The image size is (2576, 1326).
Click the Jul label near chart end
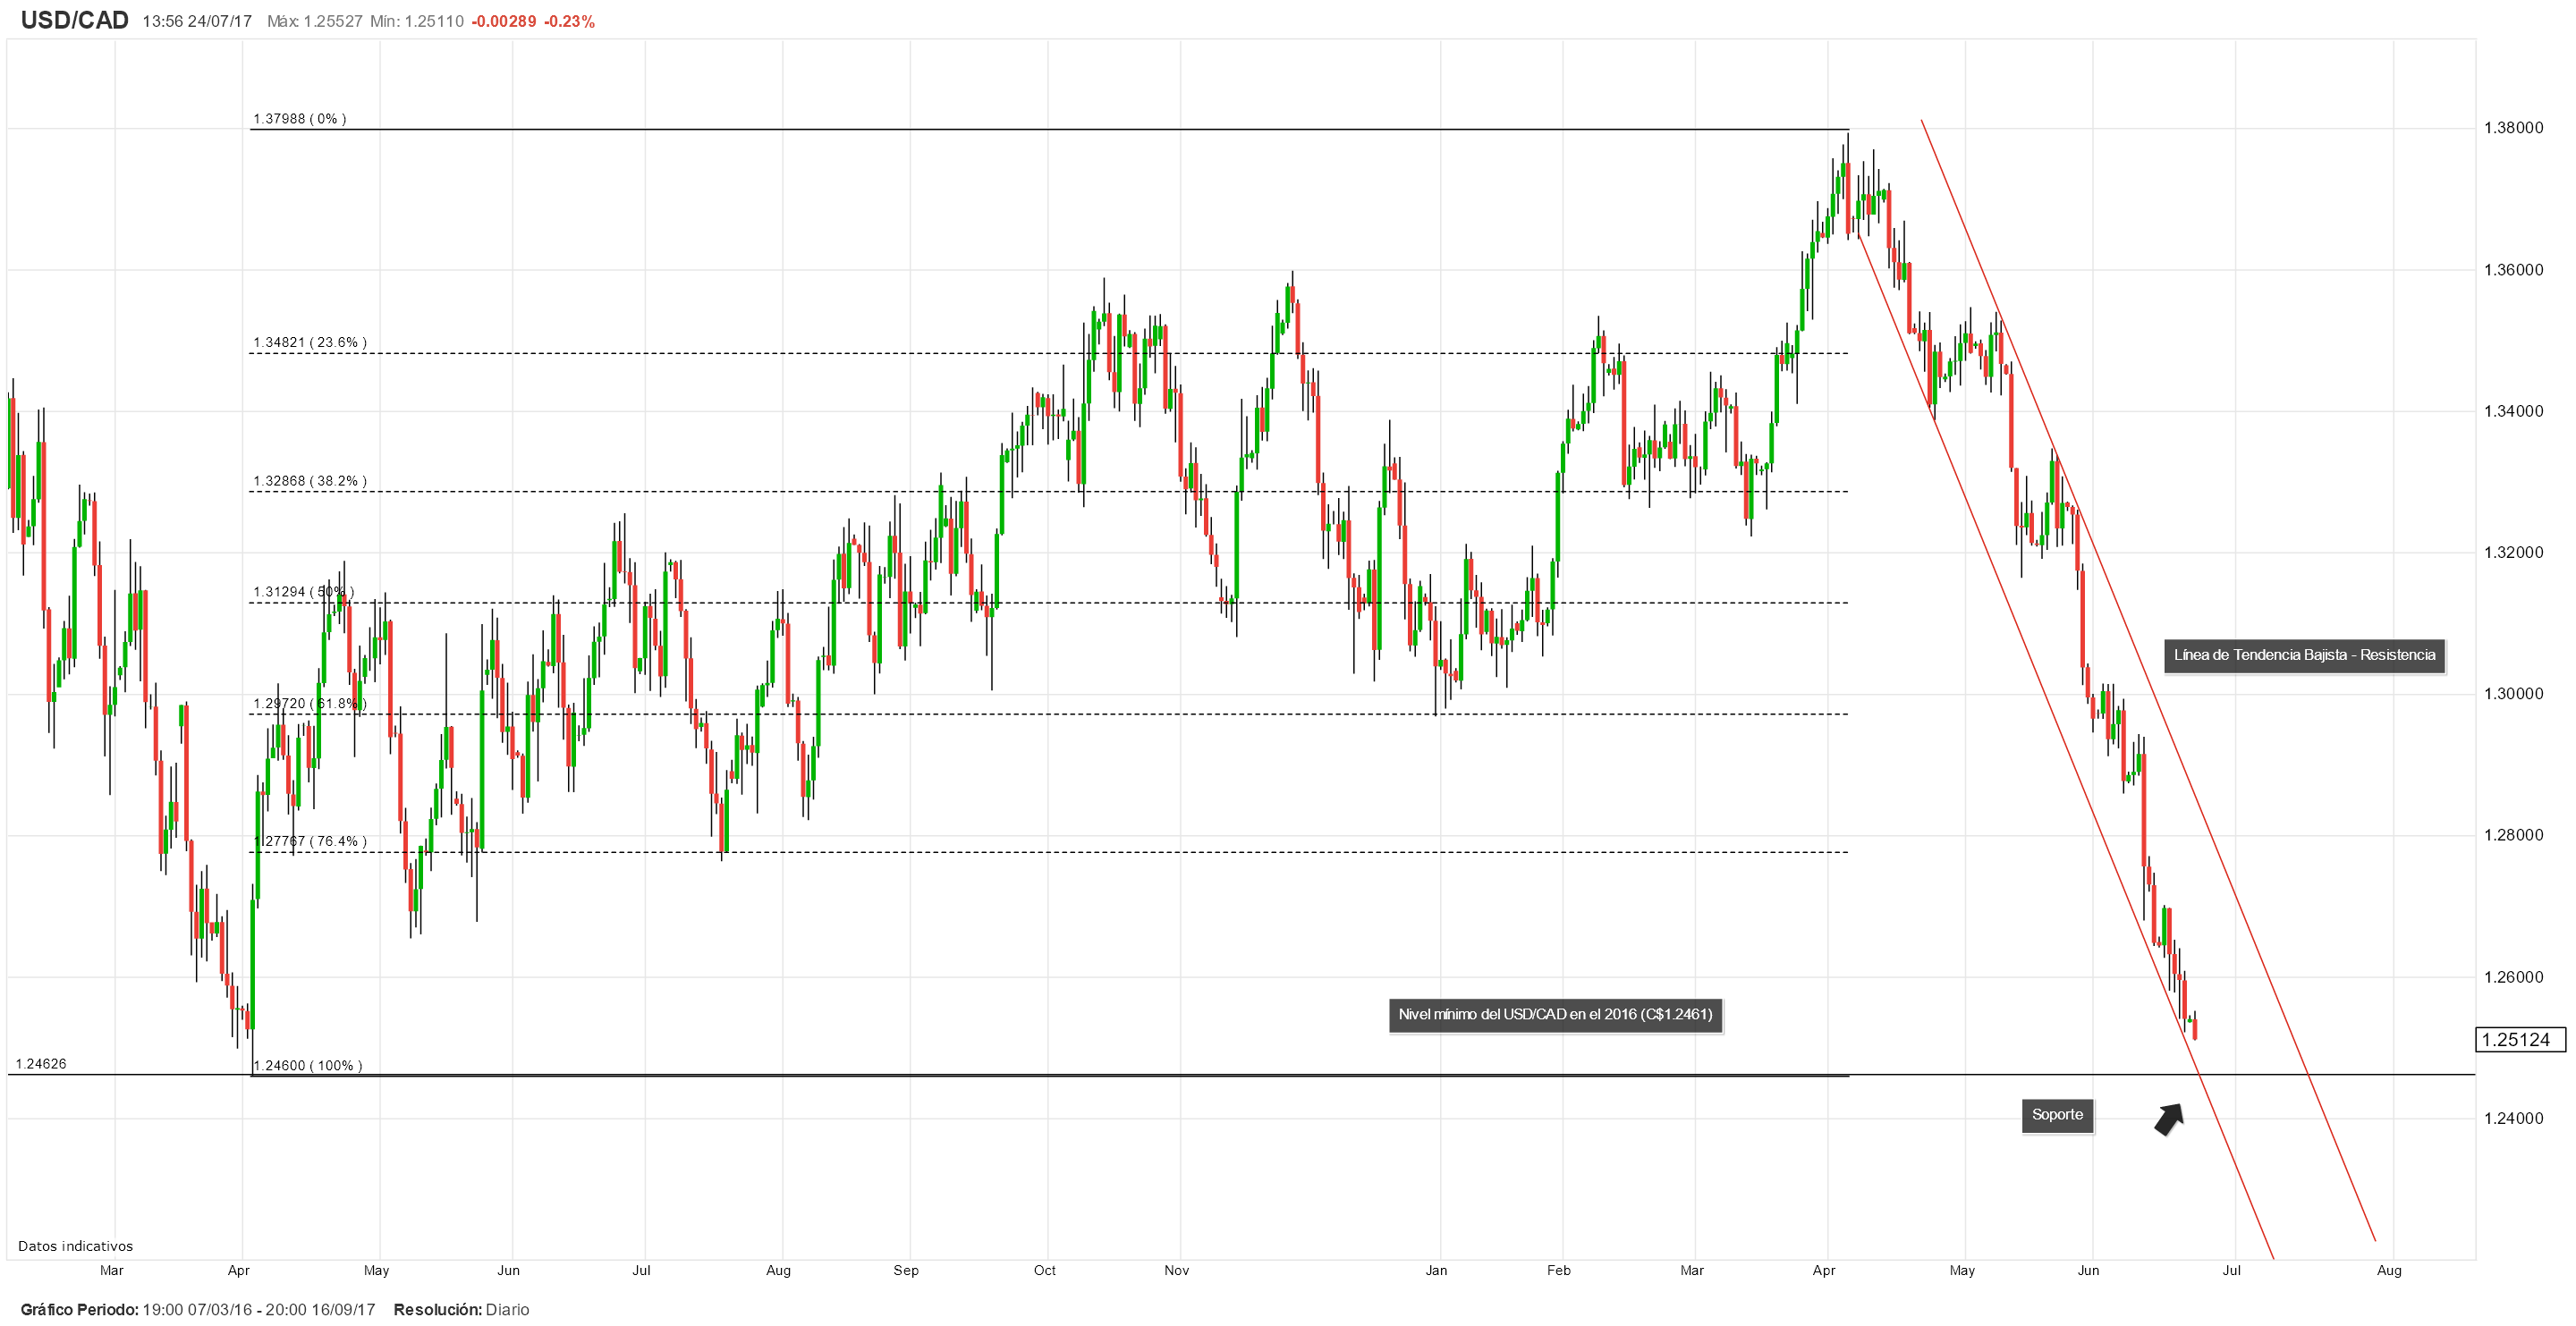coord(2231,1271)
